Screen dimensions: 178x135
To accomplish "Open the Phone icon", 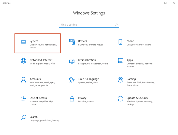I will click(120, 42).
